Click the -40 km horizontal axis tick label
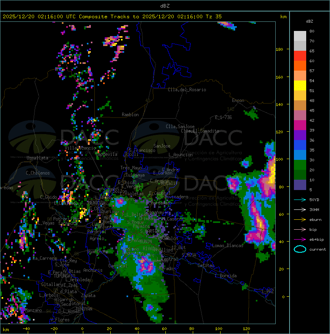This screenshot has width=330, height=334. pyautogui.click(x=26, y=329)
